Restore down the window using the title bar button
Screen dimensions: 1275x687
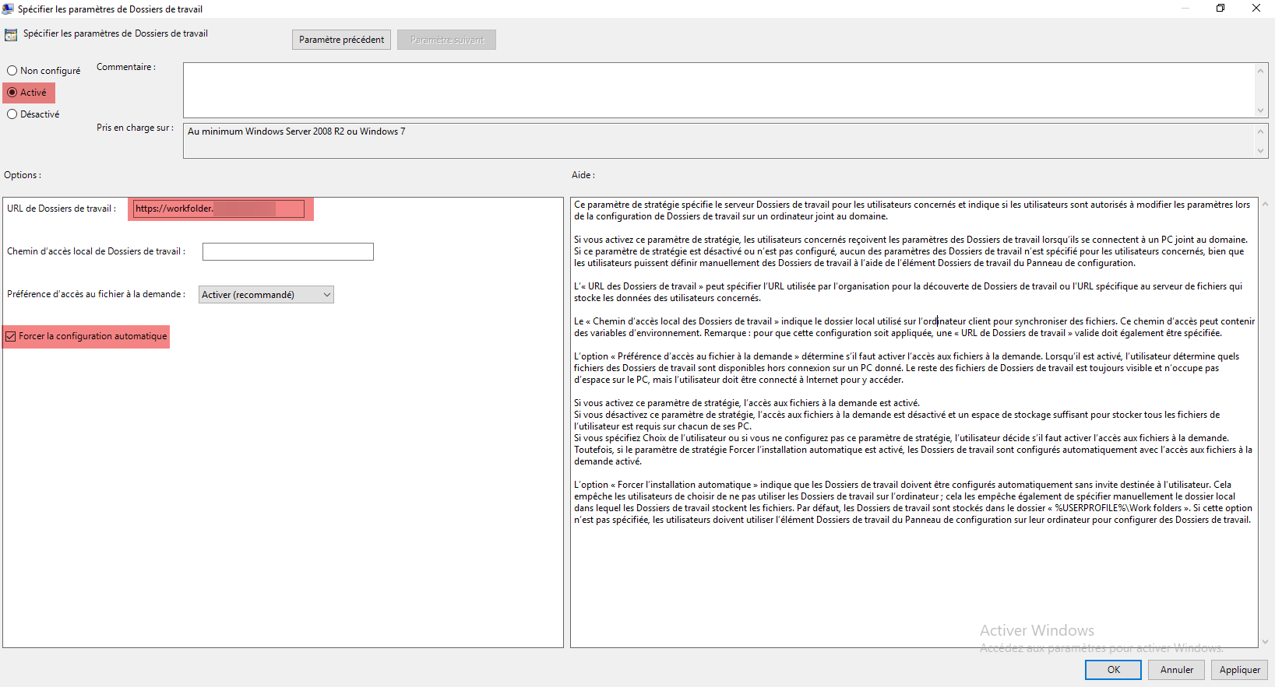point(1220,9)
